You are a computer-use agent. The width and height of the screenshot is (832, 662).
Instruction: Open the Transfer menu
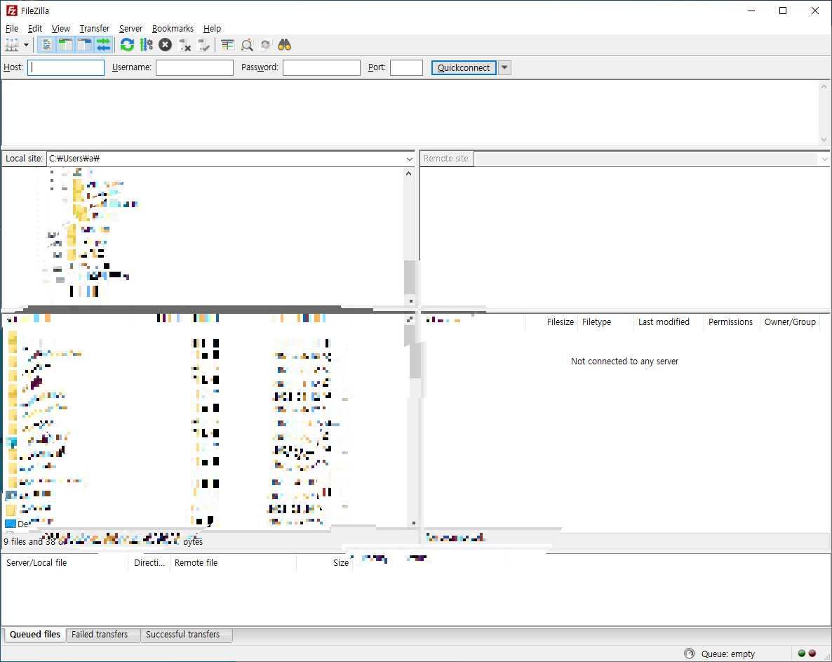95,29
